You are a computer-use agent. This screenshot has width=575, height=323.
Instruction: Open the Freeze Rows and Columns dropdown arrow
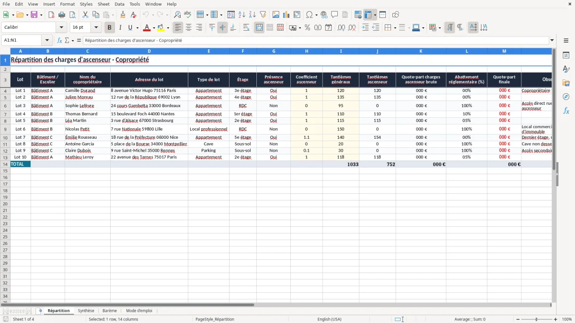(375, 15)
